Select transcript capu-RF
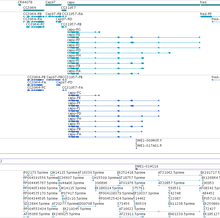220x218 pixels. [134, 43]
